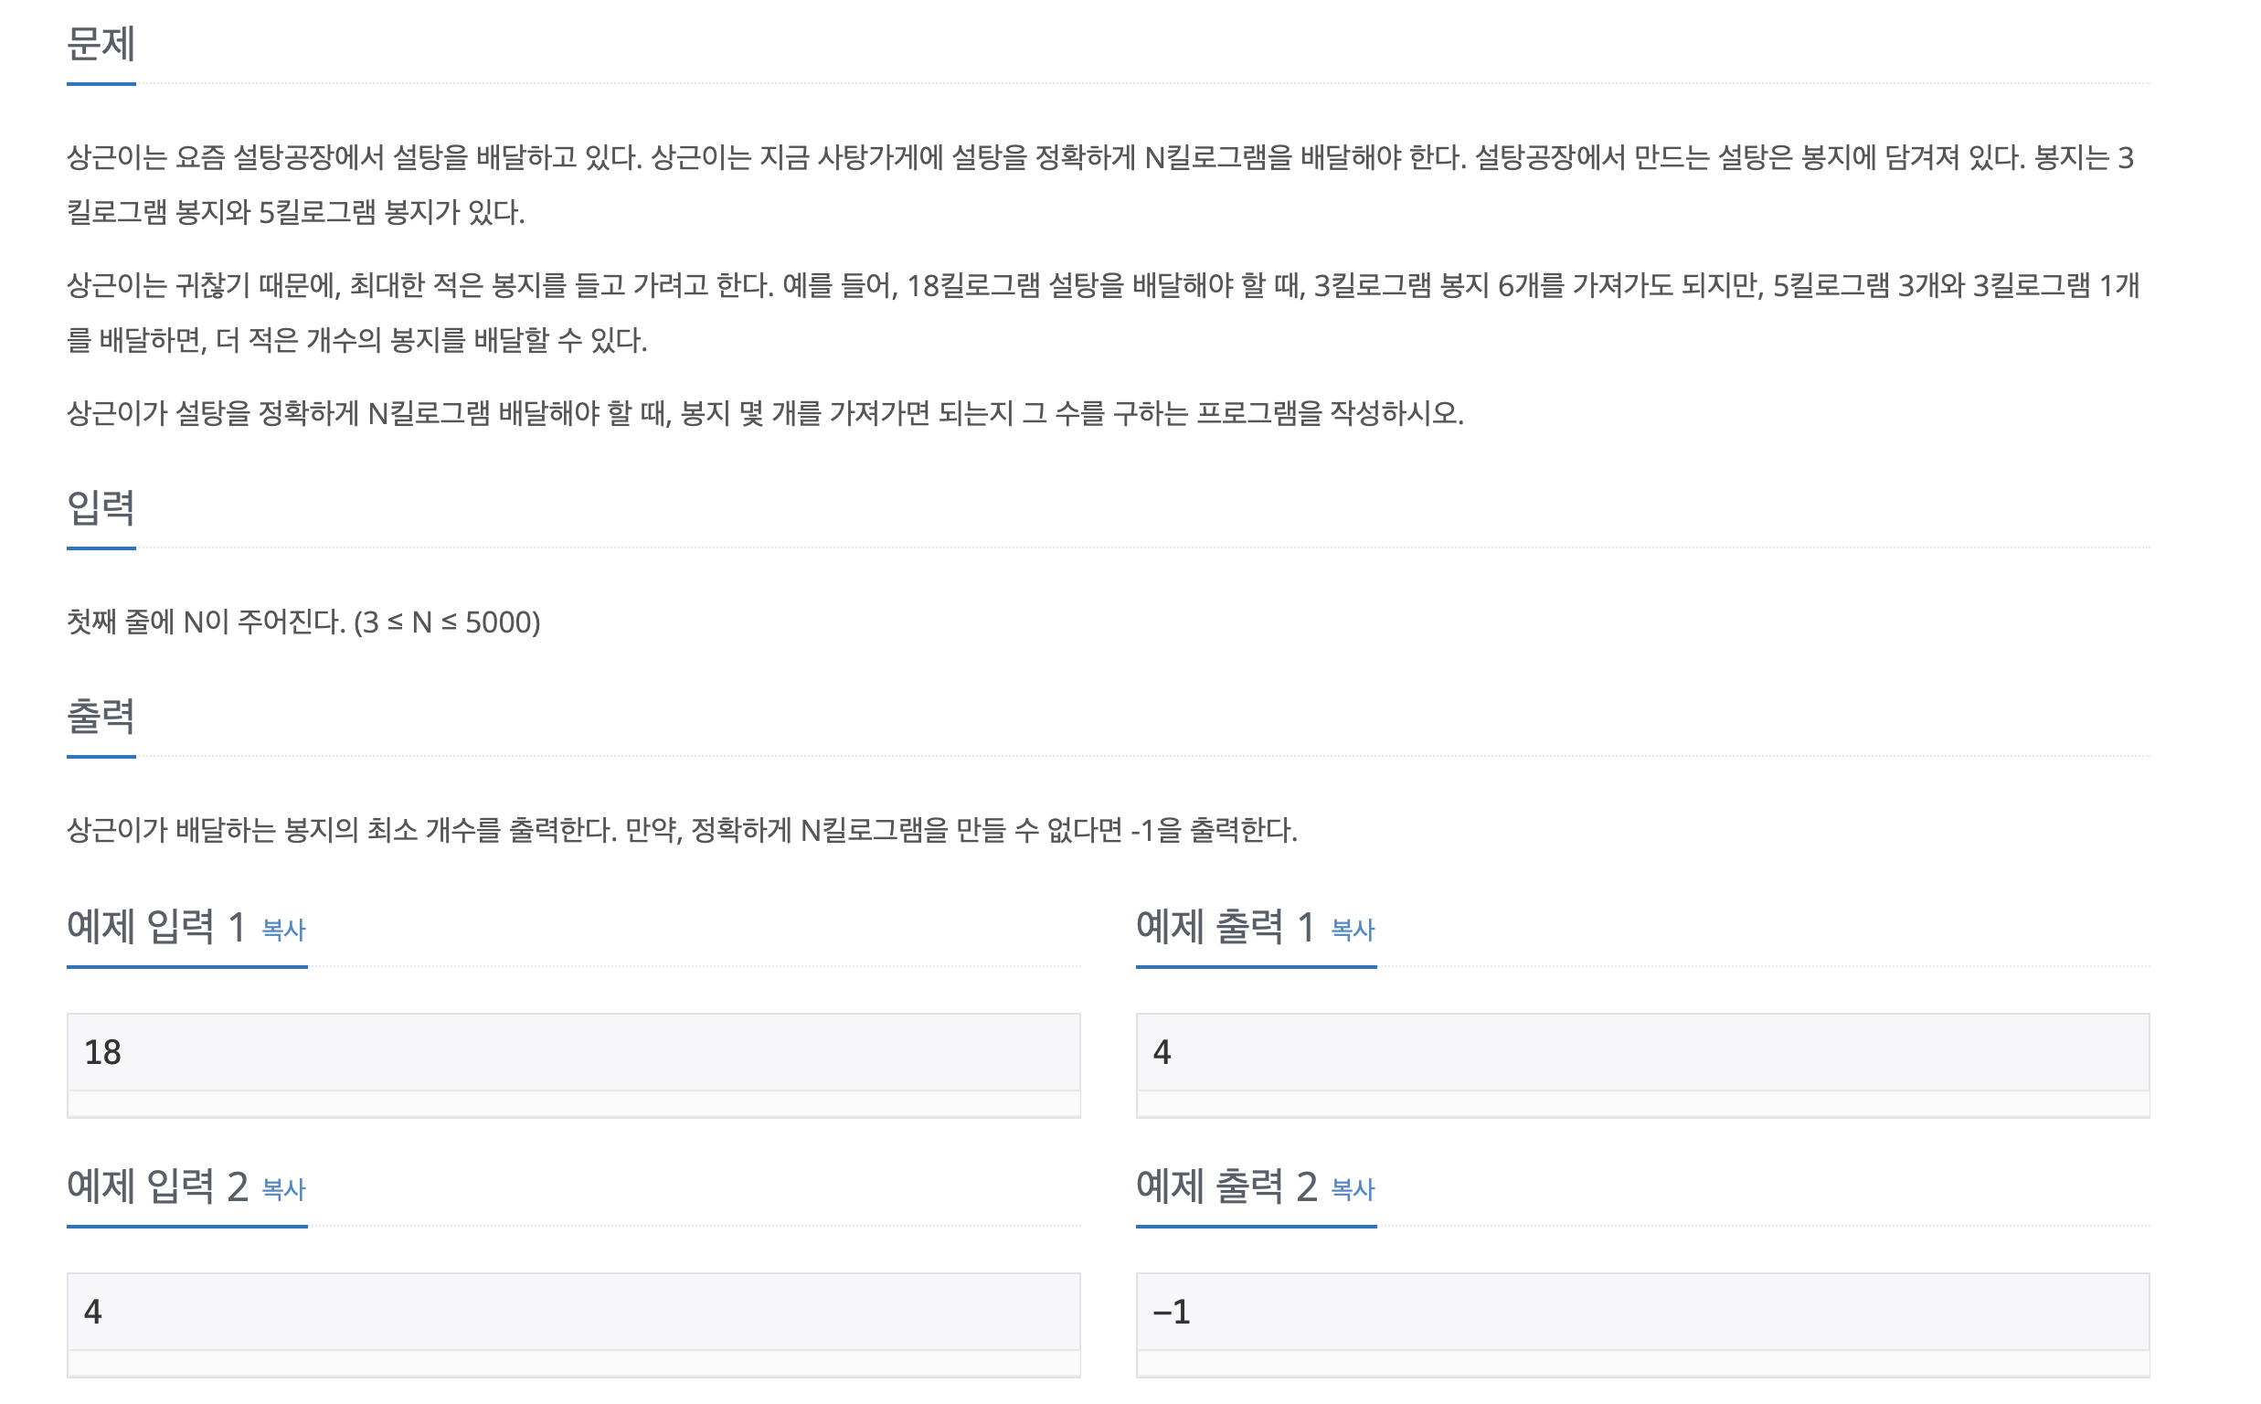Click the output description paragraph
Image resolution: width=2261 pixels, height=1404 pixels.
point(682,827)
